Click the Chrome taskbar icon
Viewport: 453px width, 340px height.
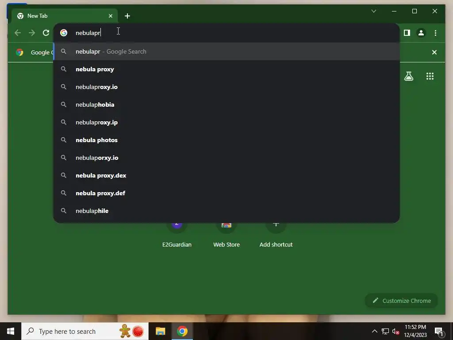pos(182,331)
